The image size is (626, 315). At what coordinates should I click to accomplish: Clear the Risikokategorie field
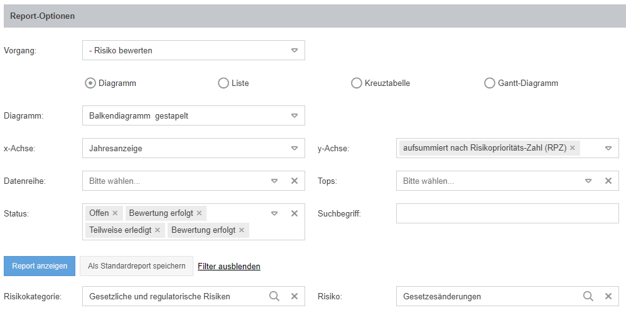click(x=294, y=296)
